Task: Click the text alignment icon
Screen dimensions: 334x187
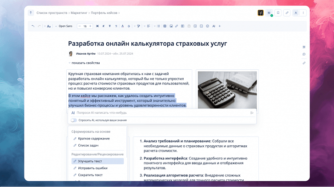Action: pos(149,26)
